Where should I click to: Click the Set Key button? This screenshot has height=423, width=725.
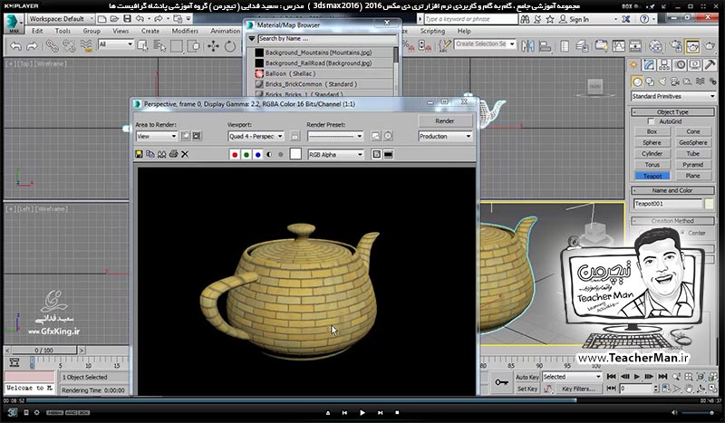527,389
